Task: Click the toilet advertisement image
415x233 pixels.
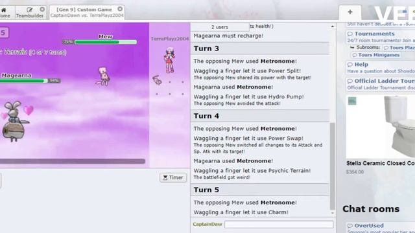Action: point(381,127)
